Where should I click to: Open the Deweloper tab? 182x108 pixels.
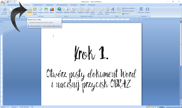92,5
